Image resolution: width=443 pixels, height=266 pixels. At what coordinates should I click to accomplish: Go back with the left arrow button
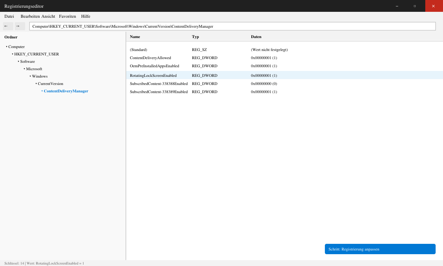[8, 26]
